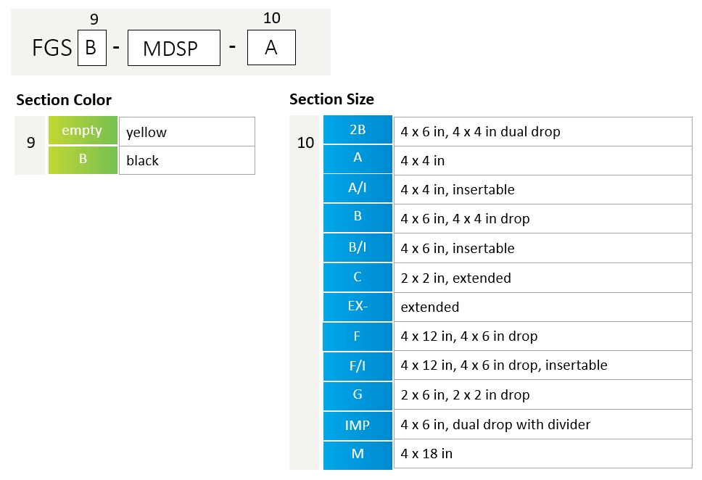Screen dimensions: 702x480
Task: Select '4 x 6 in, dual drop with divider' row
Action: coord(543,424)
